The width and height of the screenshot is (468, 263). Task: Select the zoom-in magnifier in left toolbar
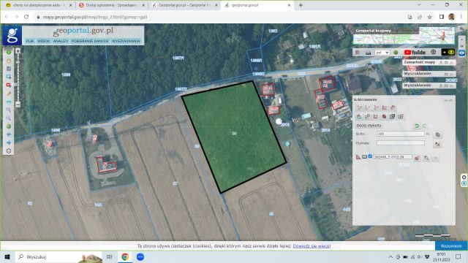pyautogui.click(x=9, y=110)
